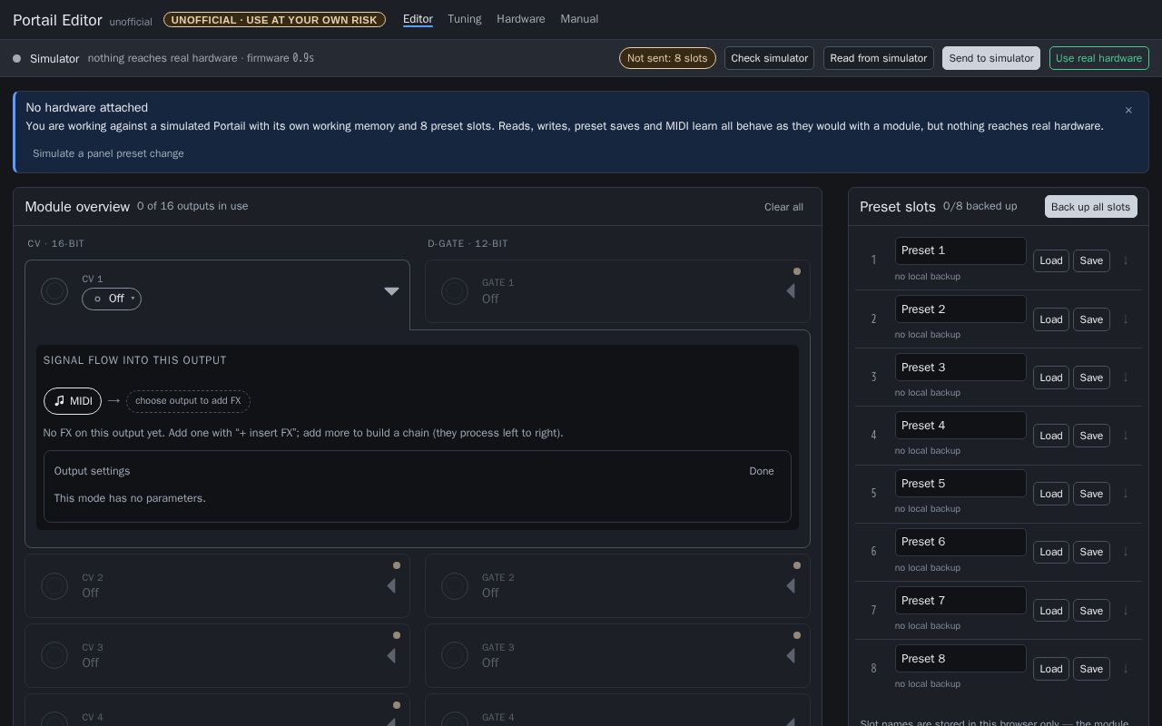Click download arrow for Preset 1 slot
Viewport: 1162px width, 726px height.
1126,260
